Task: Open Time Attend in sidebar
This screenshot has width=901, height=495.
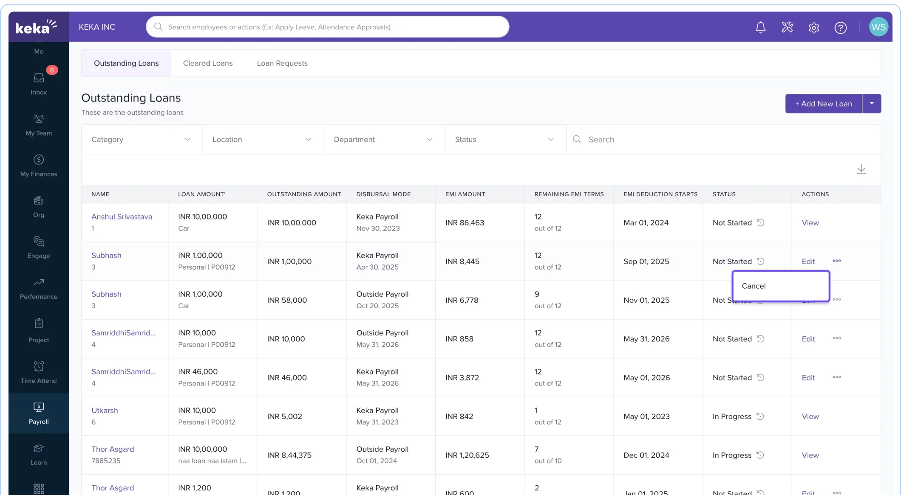Action: (39, 372)
